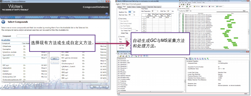Viewport: 251px width, 96px height.
Task: Toggle Blast Cooling Enabled checkbox
Action: click(120, 23)
